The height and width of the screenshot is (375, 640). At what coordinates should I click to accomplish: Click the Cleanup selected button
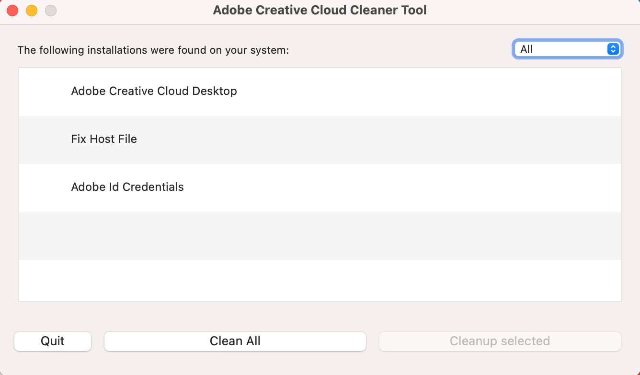(500, 341)
